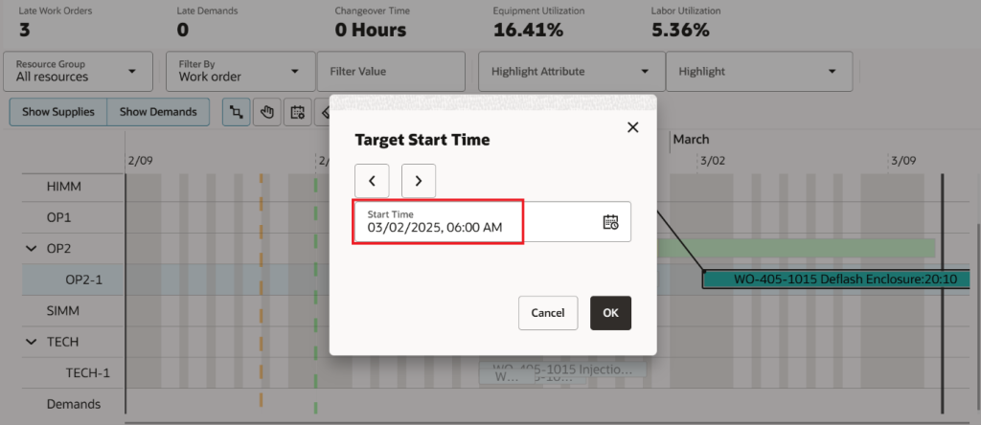Go to next start time arrow
This screenshot has width=981, height=425.
[419, 179]
